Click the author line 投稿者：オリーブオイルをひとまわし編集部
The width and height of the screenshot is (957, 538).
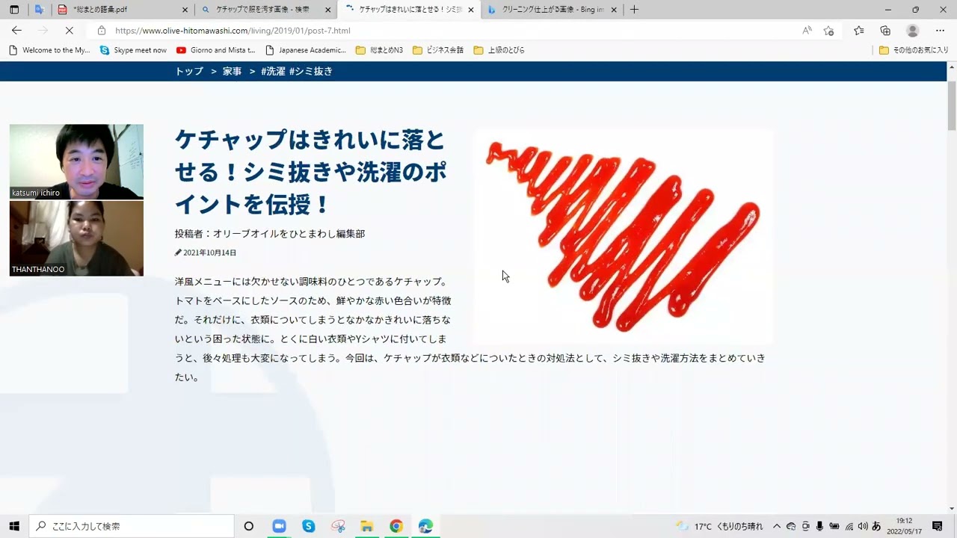(x=270, y=234)
